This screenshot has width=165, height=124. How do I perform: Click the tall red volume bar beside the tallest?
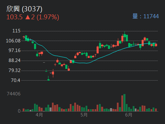tap(122, 103)
